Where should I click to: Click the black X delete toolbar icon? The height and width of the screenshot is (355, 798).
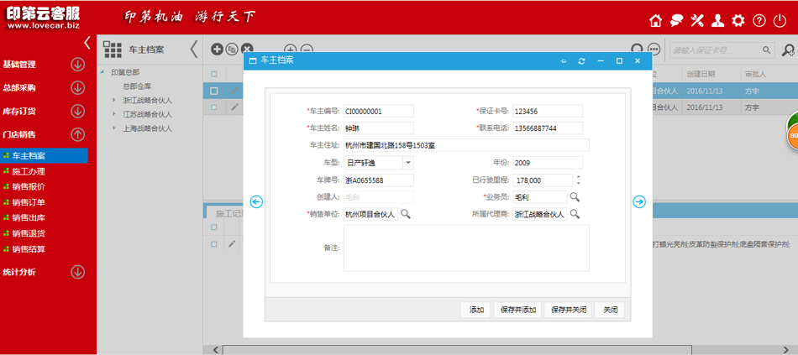click(247, 49)
